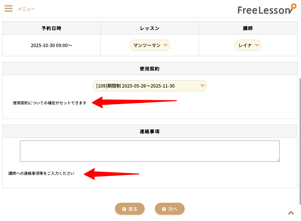Open the レイナ instructor dropdown

[248, 45]
